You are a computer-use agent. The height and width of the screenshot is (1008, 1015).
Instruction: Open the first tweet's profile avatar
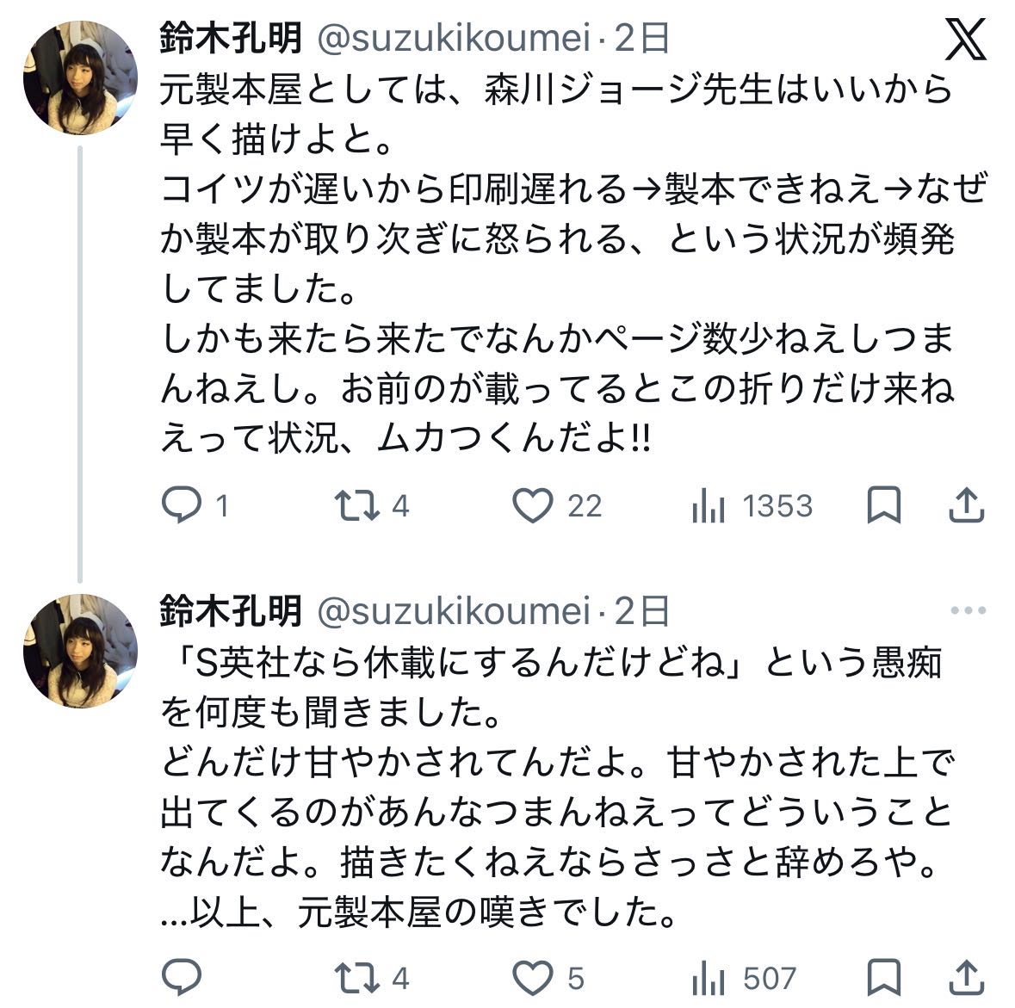(80, 79)
